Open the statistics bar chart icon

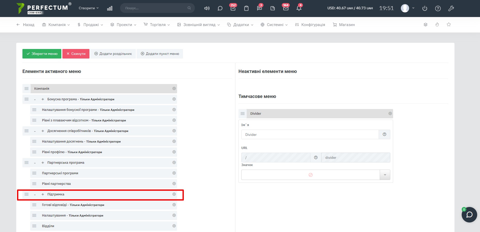(110, 8)
